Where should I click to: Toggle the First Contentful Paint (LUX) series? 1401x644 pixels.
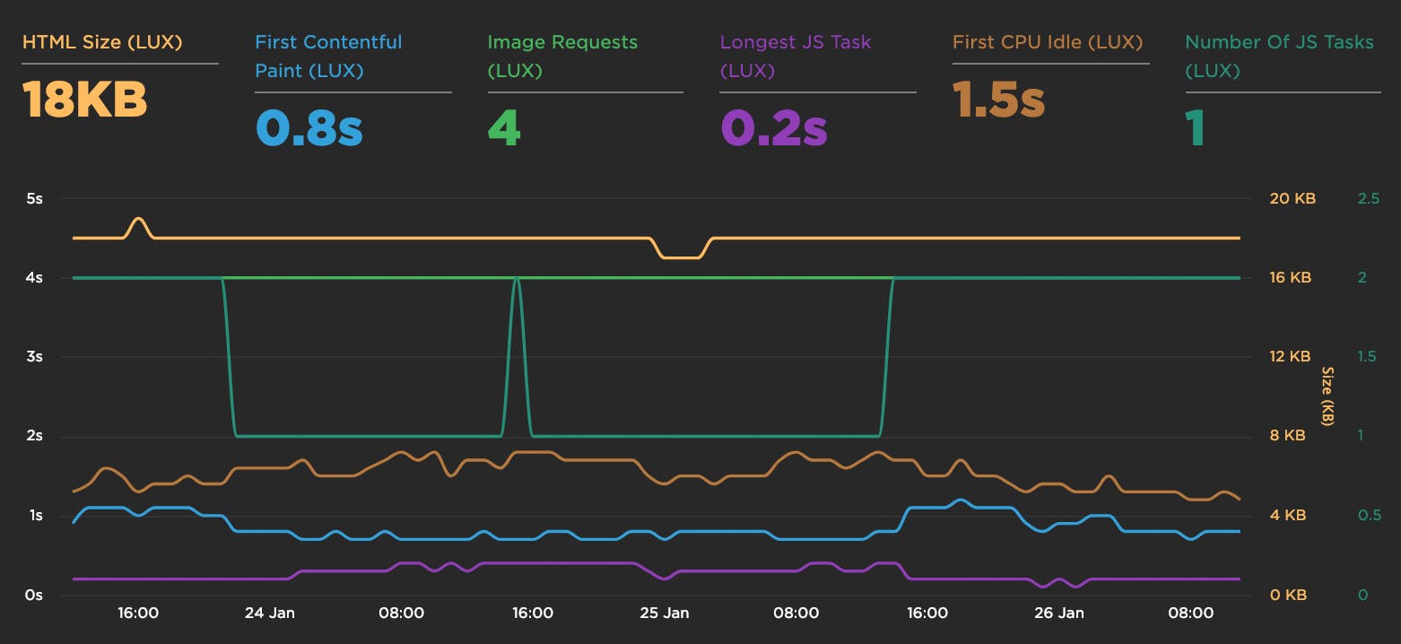[328, 56]
